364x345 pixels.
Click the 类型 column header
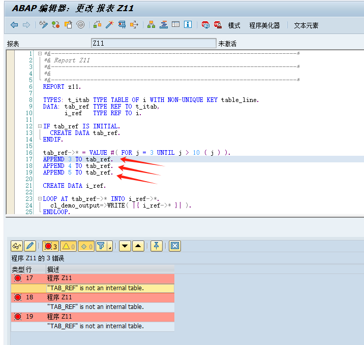(18, 269)
